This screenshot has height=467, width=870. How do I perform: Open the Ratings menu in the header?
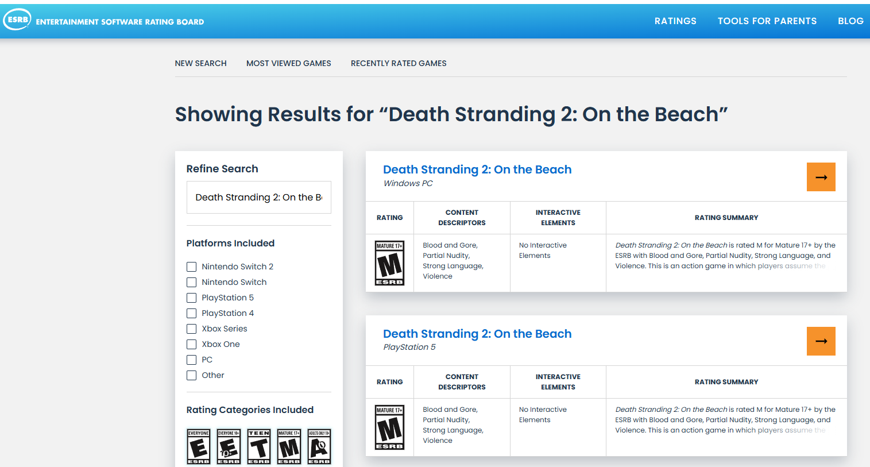[675, 21]
